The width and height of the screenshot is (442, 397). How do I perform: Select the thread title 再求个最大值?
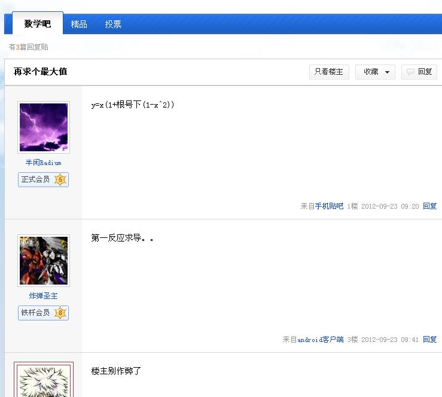coord(40,72)
